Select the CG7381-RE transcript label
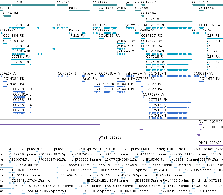 point(21,46)
